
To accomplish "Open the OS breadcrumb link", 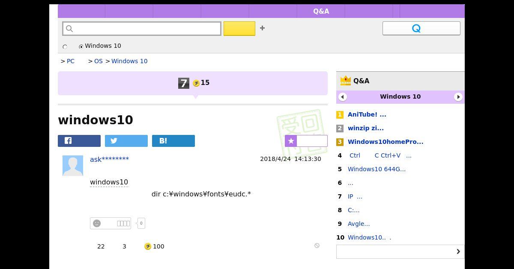I will [x=99, y=61].
